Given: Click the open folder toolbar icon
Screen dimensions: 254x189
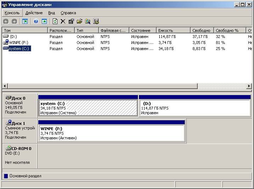Looking at the screenshot, I should coord(79,22).
